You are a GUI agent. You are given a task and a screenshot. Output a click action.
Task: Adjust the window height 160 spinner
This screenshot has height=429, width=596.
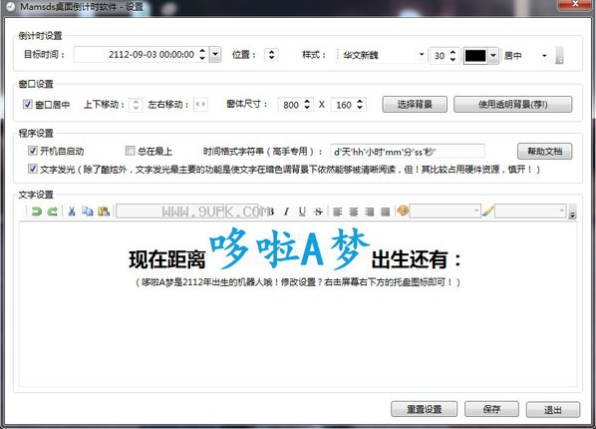pos(360,105)
